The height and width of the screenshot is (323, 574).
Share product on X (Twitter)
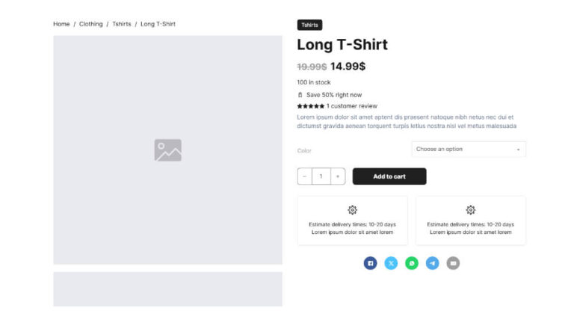[x=391, y=263]
